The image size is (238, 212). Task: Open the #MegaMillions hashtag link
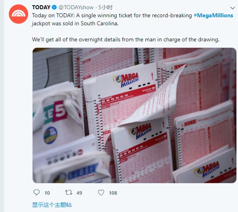coord(213,15)
